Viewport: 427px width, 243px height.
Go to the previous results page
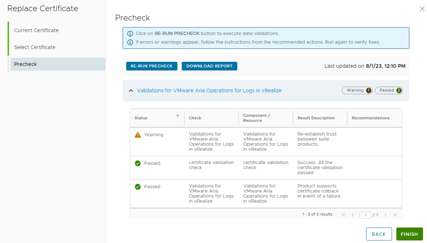[353, 215]
